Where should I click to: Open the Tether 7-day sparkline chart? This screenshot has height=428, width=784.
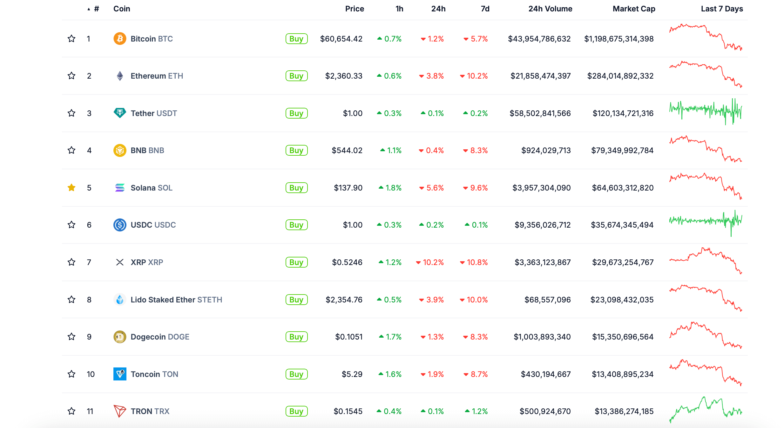pyautogui.click(x=706, y=112)
